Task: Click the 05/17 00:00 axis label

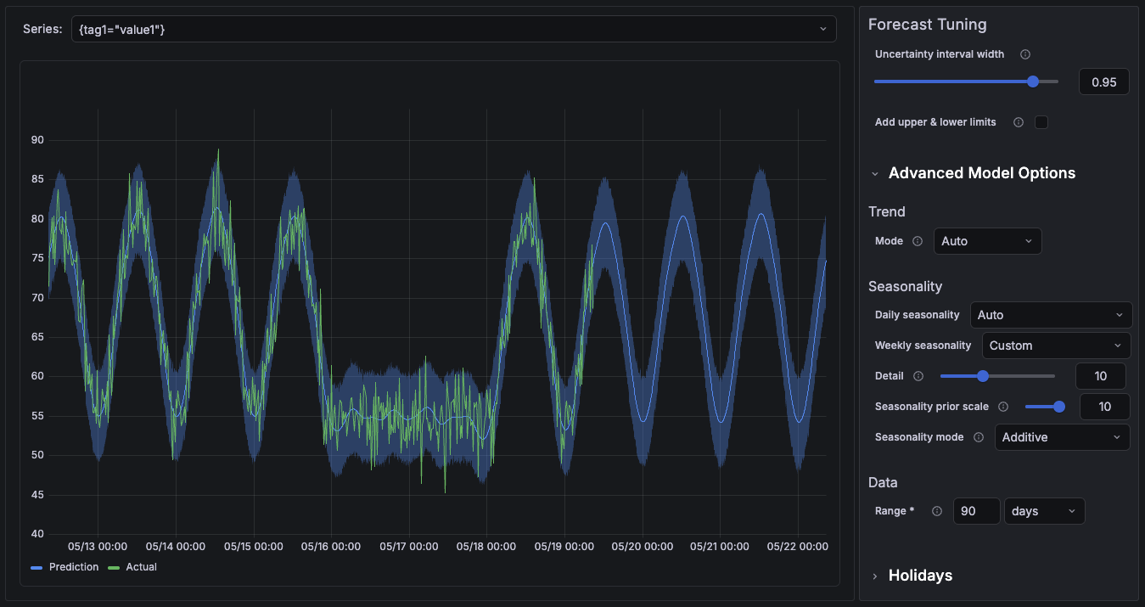Action: 409,547
